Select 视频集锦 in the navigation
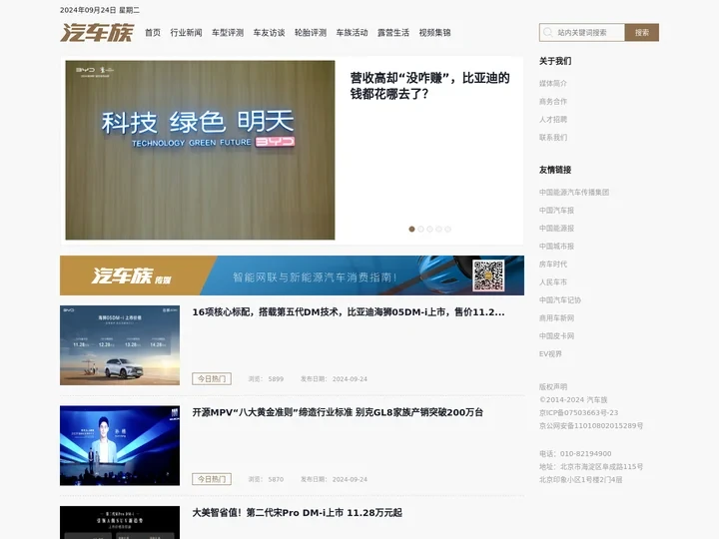Viewport: 719px width, 539px height. (x=434, y=33)
